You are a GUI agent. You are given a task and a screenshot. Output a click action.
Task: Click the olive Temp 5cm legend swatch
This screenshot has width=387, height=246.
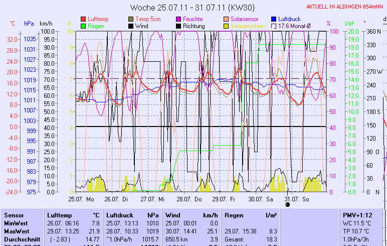point(131,19)
